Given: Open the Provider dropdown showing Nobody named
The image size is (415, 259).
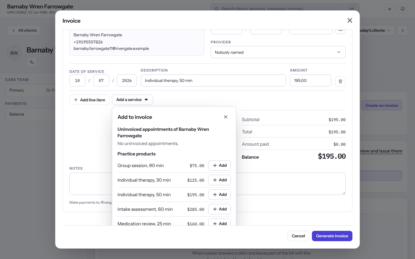Looking at the screenshot, I should pyautogui.click(x=278, y=52).
